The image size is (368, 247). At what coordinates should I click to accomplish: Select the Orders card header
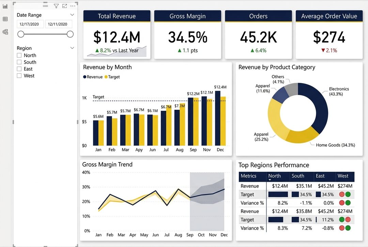258,16
